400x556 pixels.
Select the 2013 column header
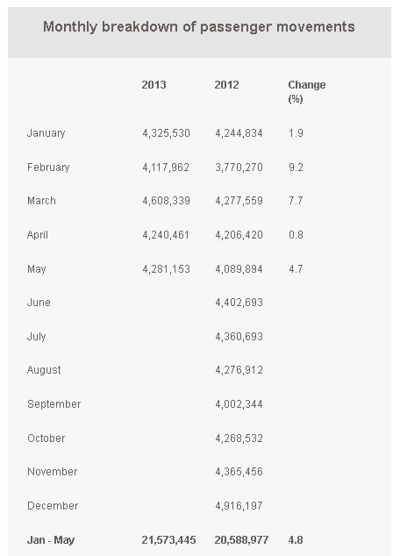[x=154, y=85]
